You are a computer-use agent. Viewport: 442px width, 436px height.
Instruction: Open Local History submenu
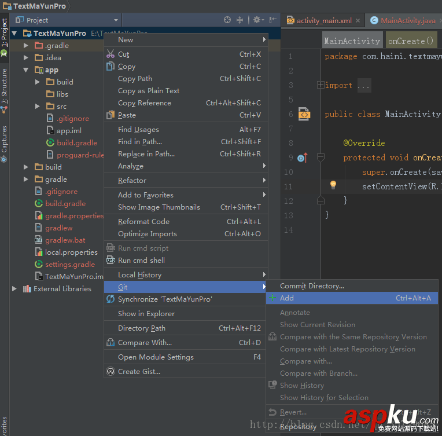coord(186,274)
